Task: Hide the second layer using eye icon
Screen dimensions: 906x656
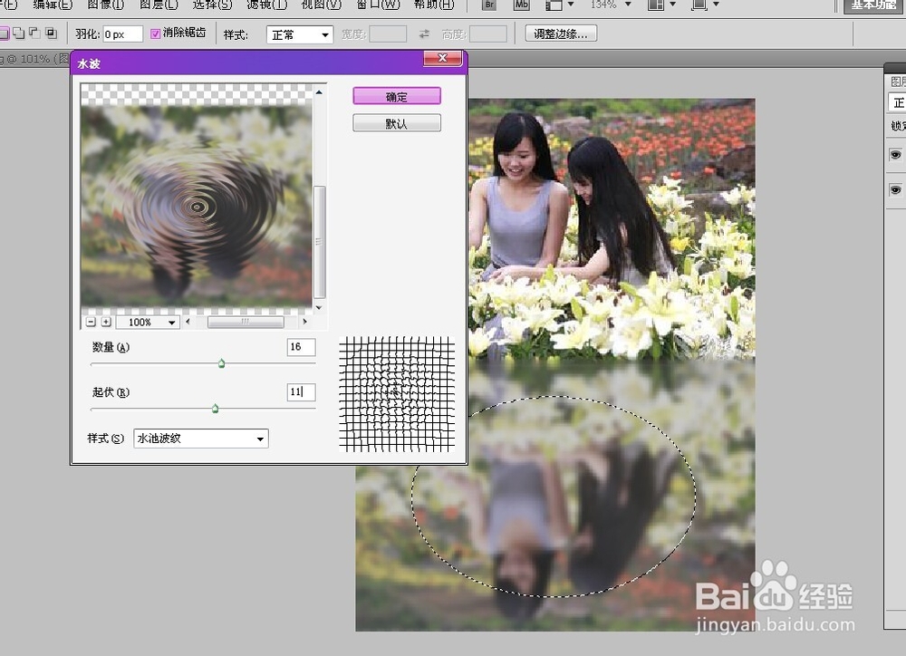Action: pos(895,190)
